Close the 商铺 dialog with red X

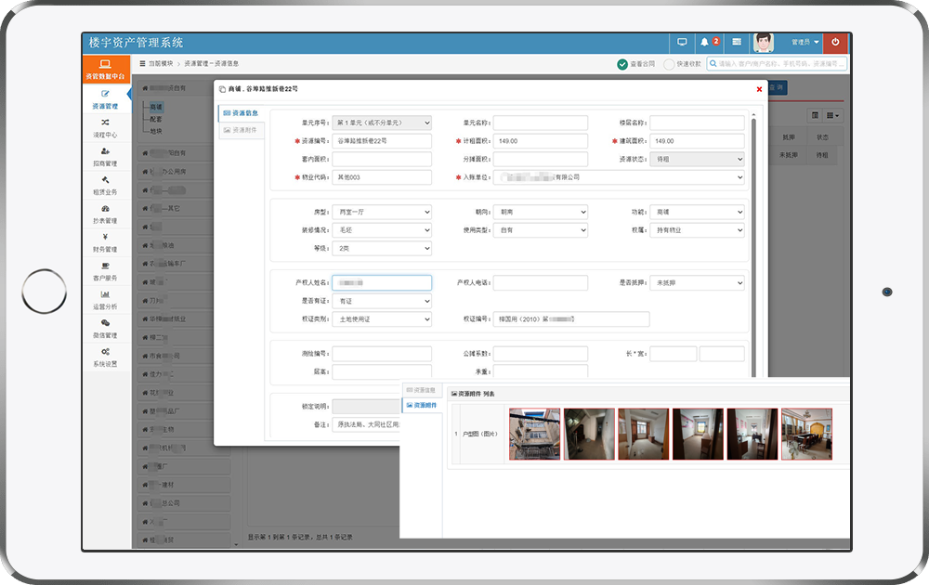point(759,89)
